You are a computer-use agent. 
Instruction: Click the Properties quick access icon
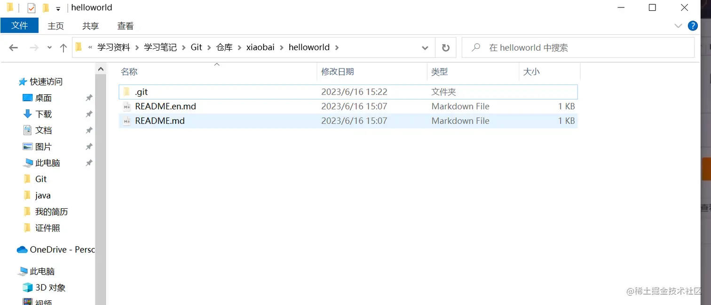(x=32, y=8)
